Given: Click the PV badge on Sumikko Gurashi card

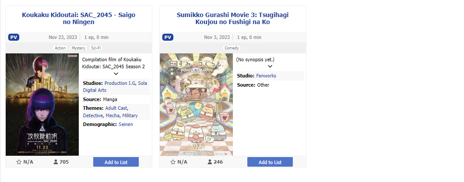Looking at the screenshot, I should click(x=168, y=37).
